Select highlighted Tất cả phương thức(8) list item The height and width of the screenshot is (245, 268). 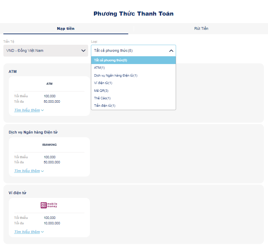tap(133, 60)
